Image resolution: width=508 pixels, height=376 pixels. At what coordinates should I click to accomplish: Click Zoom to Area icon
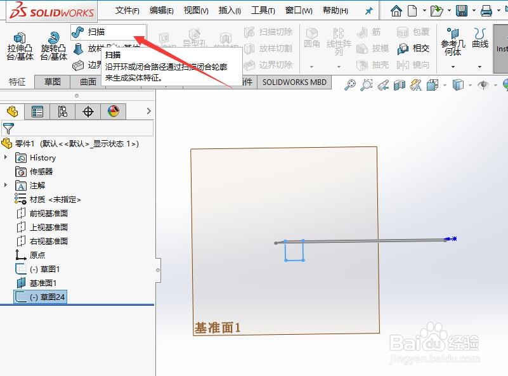[x=367, y=85]
